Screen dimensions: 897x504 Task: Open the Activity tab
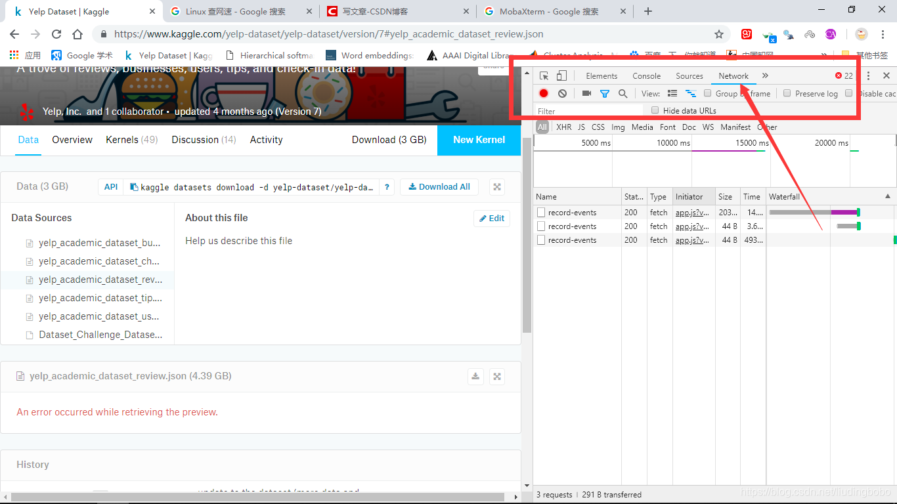(267, 140)
